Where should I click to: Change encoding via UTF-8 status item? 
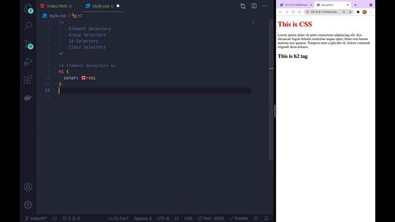point(163,218)
